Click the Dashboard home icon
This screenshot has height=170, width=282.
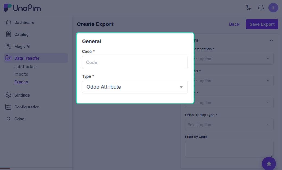tap(8, 22)
